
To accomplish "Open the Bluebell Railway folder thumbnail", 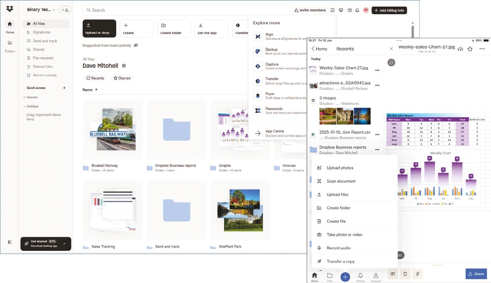I will (x=113, y=129).
